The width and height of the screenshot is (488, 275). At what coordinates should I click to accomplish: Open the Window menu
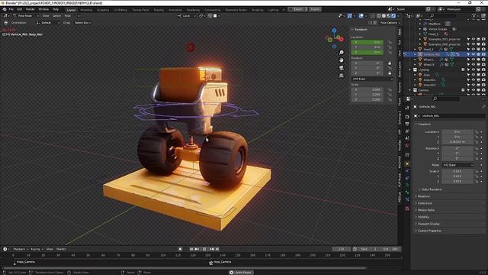43,9
